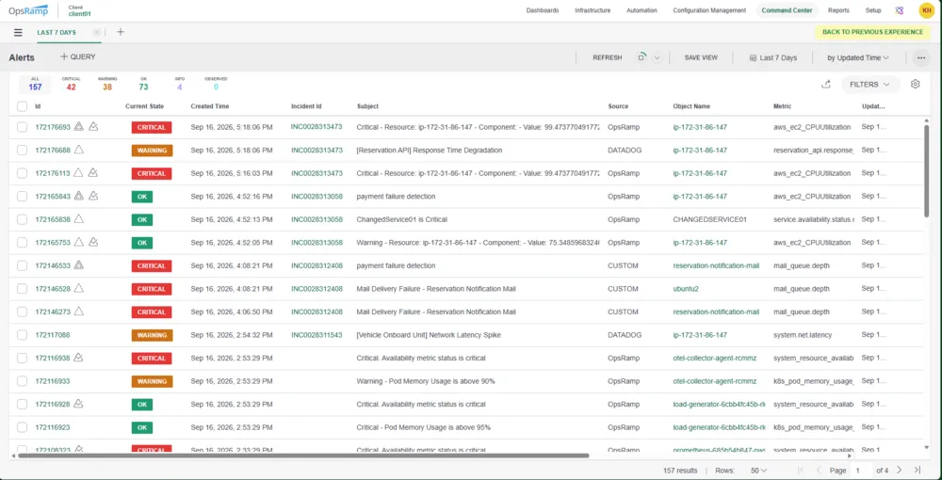Open the AI copilot icon next to Setup

click(x=900, y=10)
